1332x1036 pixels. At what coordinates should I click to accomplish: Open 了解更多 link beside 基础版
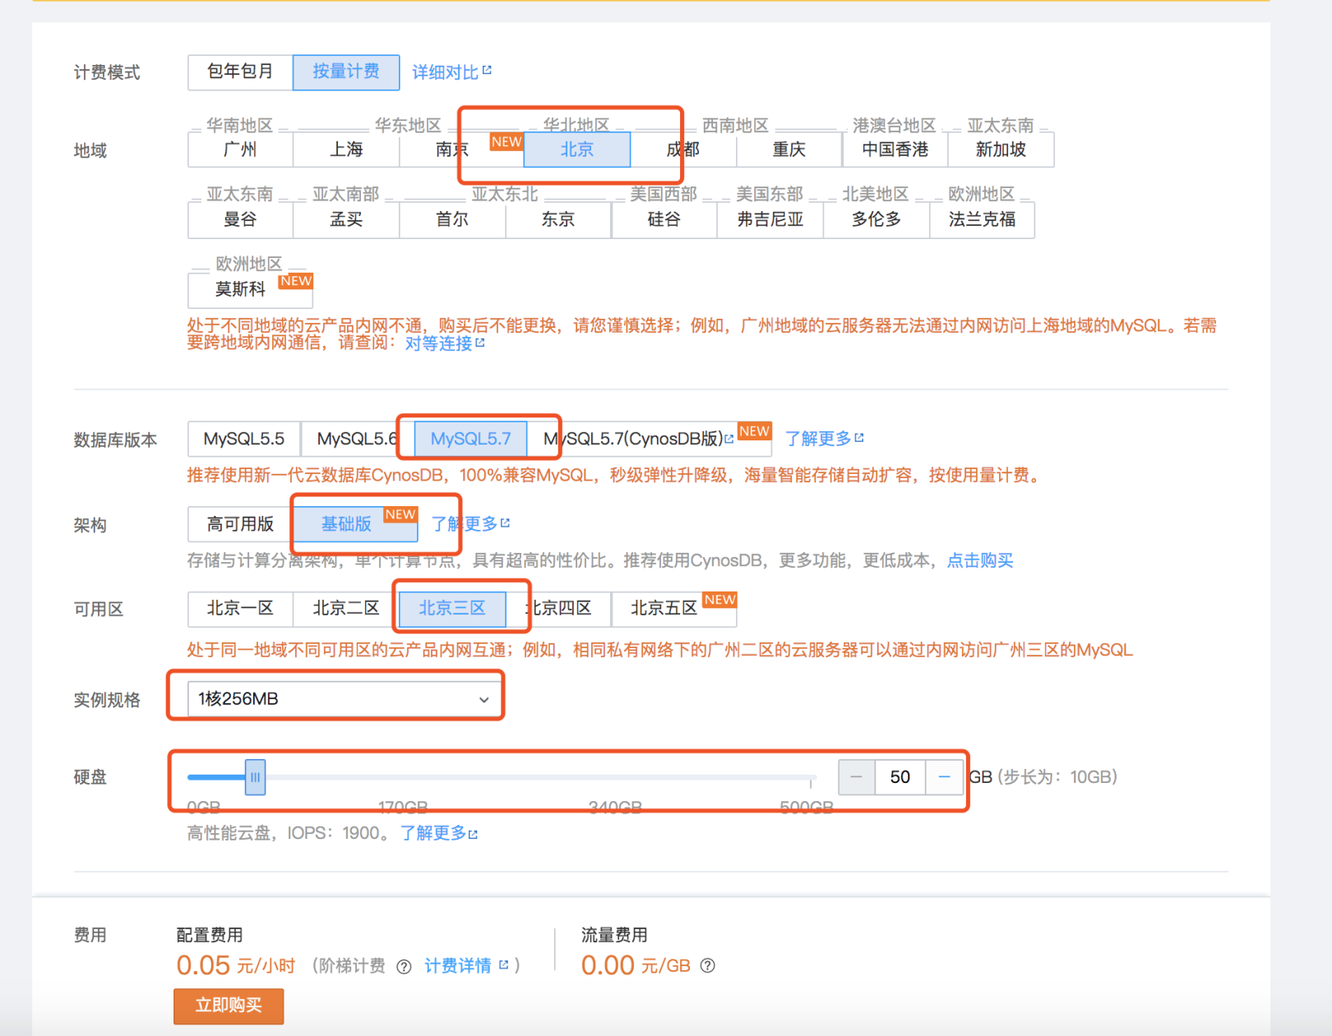pyautogui.click(x=470, y=524)
